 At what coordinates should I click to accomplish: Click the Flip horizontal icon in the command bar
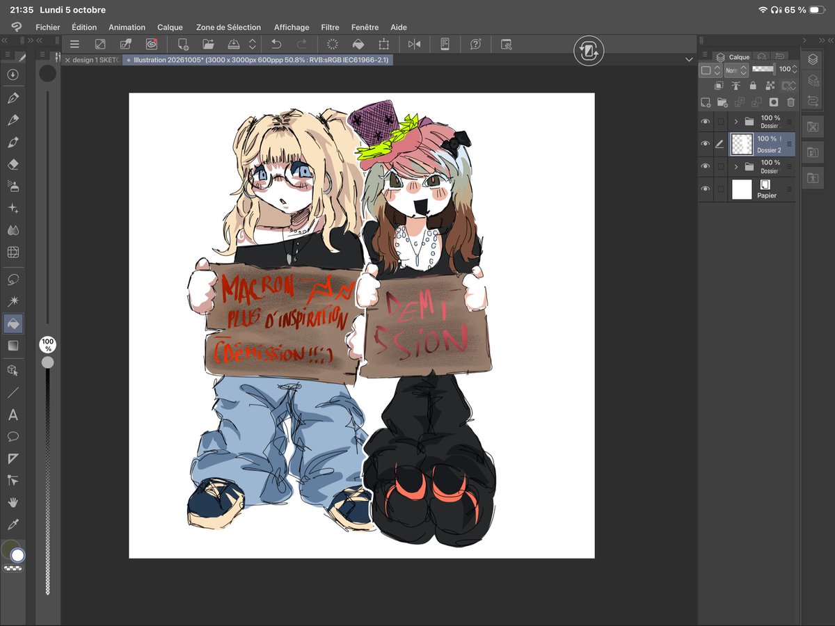pos(415,44)
